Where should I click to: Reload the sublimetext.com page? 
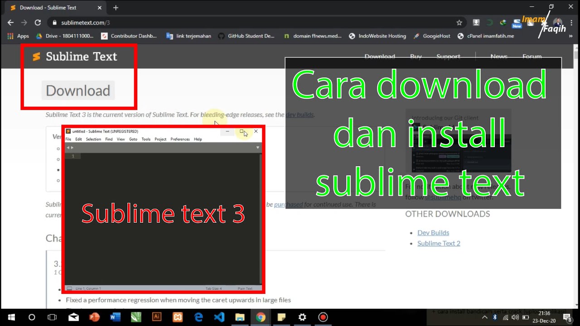pyautogui.click(x=38, y=23)
